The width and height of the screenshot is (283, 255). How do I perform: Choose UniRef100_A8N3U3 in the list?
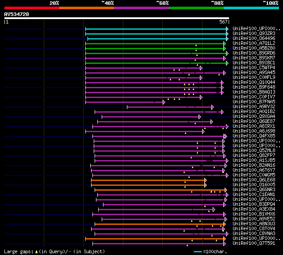[254, 224]
